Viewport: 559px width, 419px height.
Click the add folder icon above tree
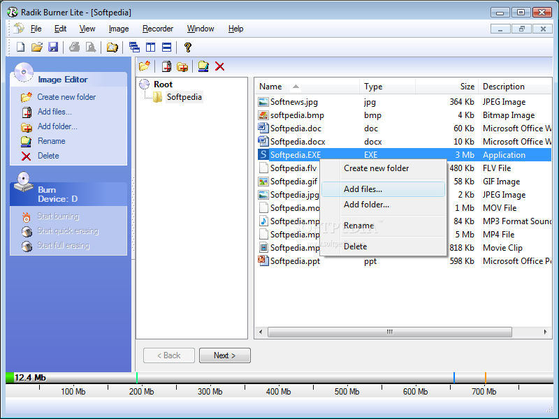182,66
